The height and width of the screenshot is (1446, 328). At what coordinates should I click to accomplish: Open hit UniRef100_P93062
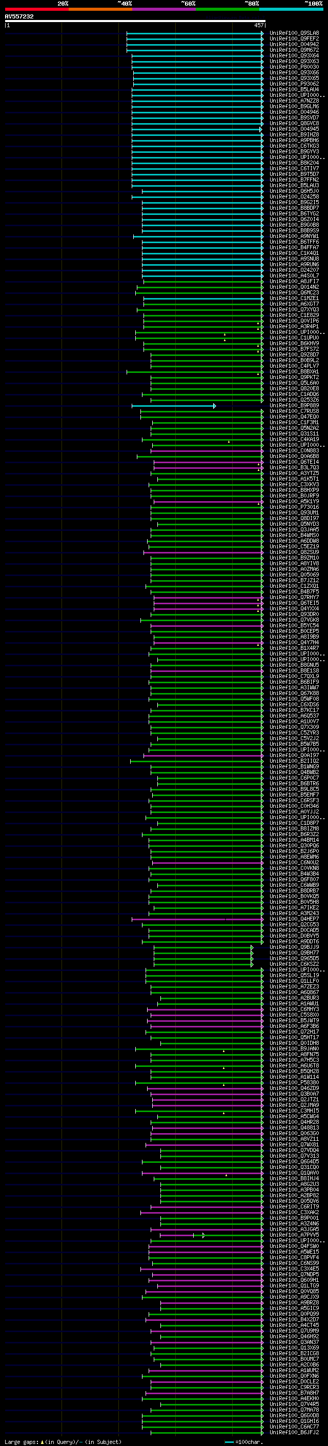pyautogui.click(x=294, y=84)
